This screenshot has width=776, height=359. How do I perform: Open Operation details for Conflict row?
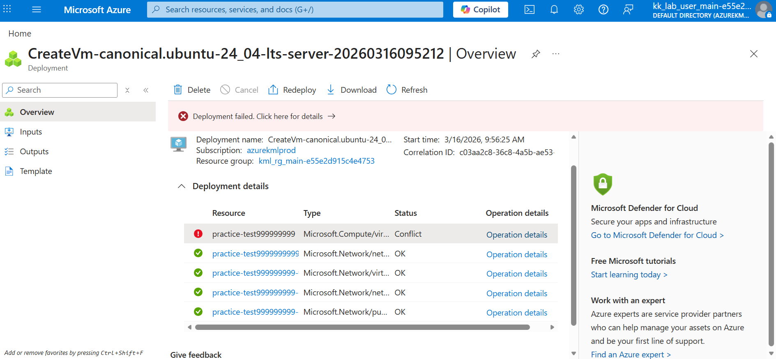(x=516, y=235)
